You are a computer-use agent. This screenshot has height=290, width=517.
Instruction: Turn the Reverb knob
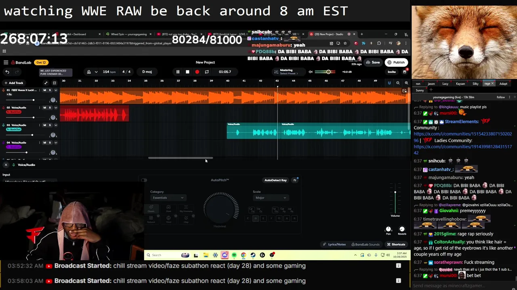402,229
